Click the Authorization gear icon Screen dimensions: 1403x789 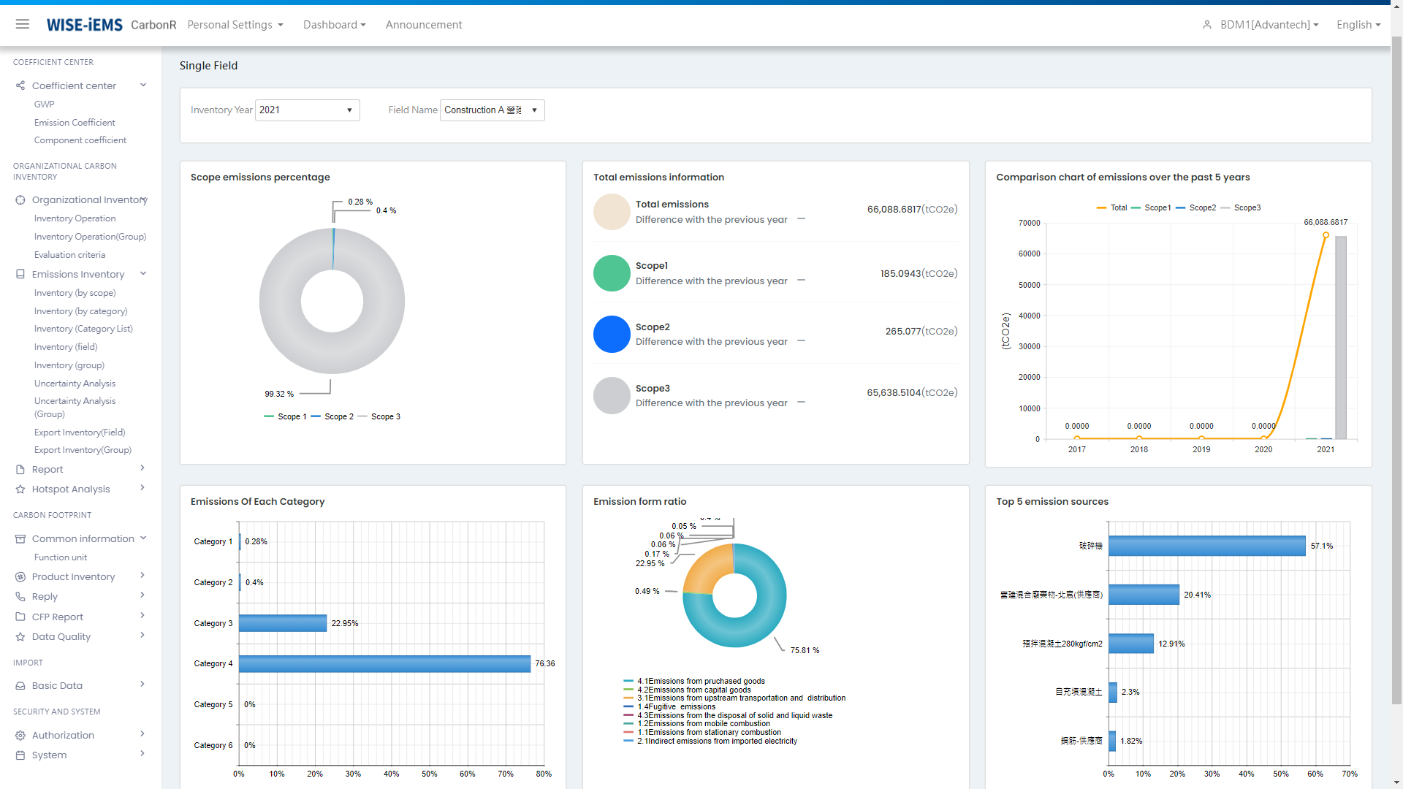pyautogui.click(x=20, y=735)
